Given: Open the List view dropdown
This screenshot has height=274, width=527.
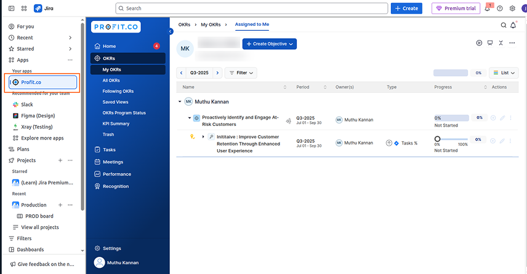Looking at the screenshot, I should (504, 72).
